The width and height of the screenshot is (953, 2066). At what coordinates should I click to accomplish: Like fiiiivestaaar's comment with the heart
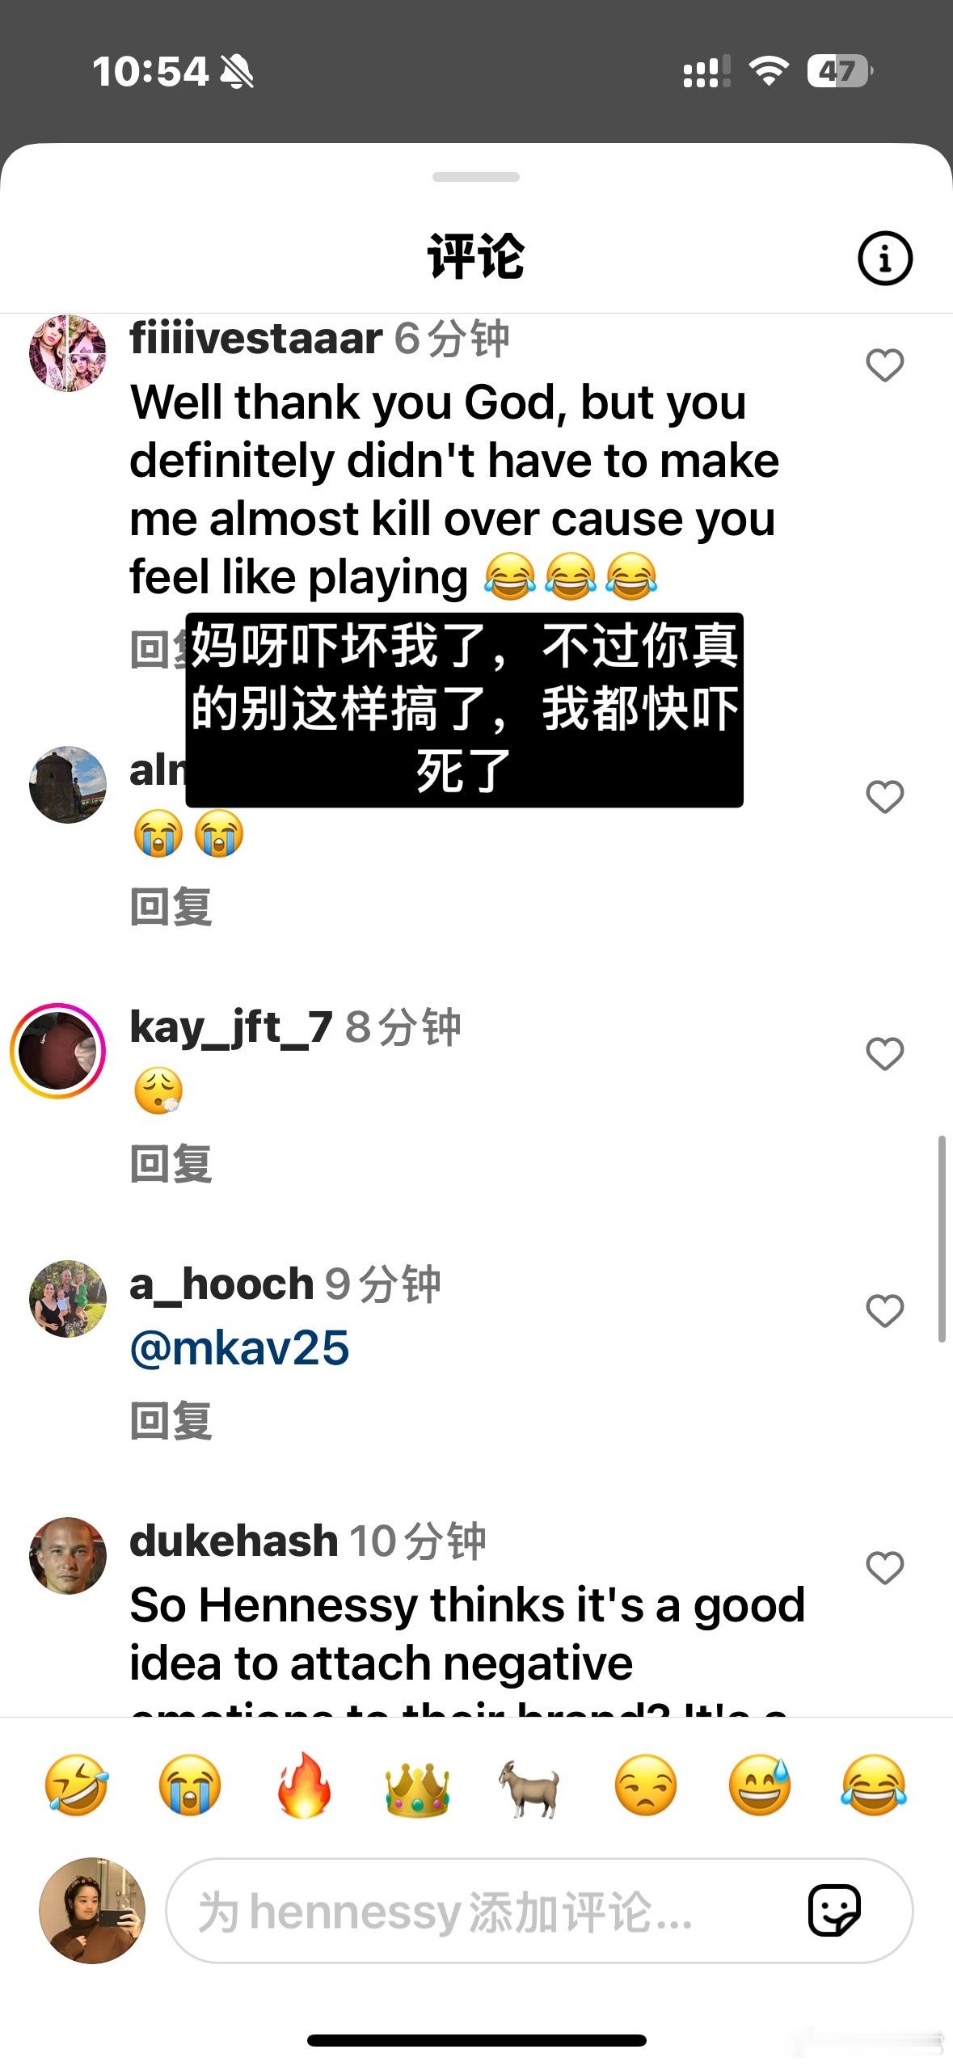(x=884, y=365)
